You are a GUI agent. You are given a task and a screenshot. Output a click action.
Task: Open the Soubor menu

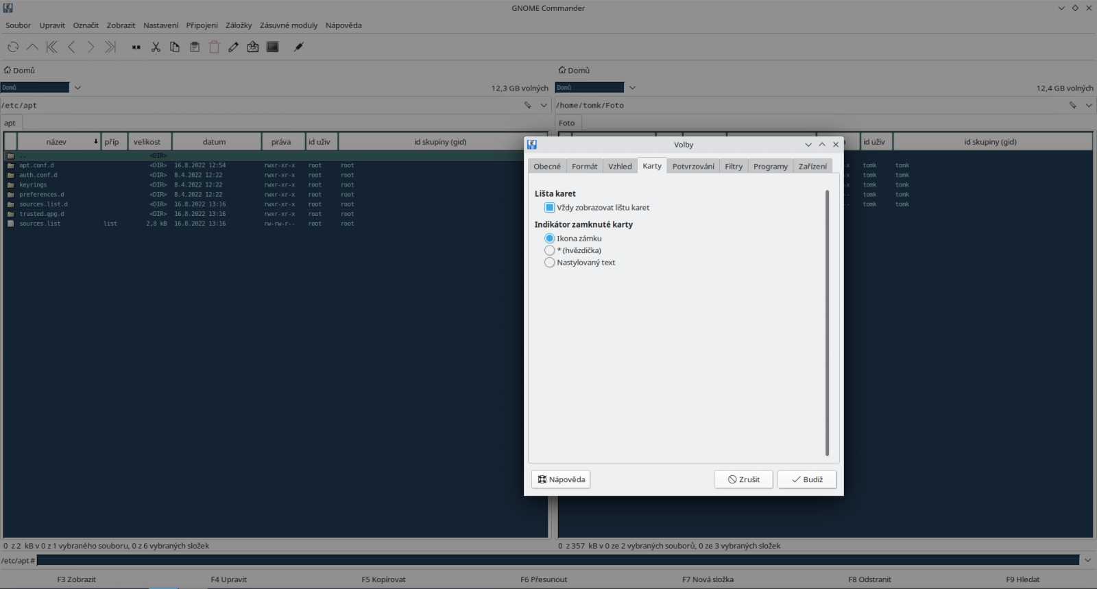click(x=18, y=25)
